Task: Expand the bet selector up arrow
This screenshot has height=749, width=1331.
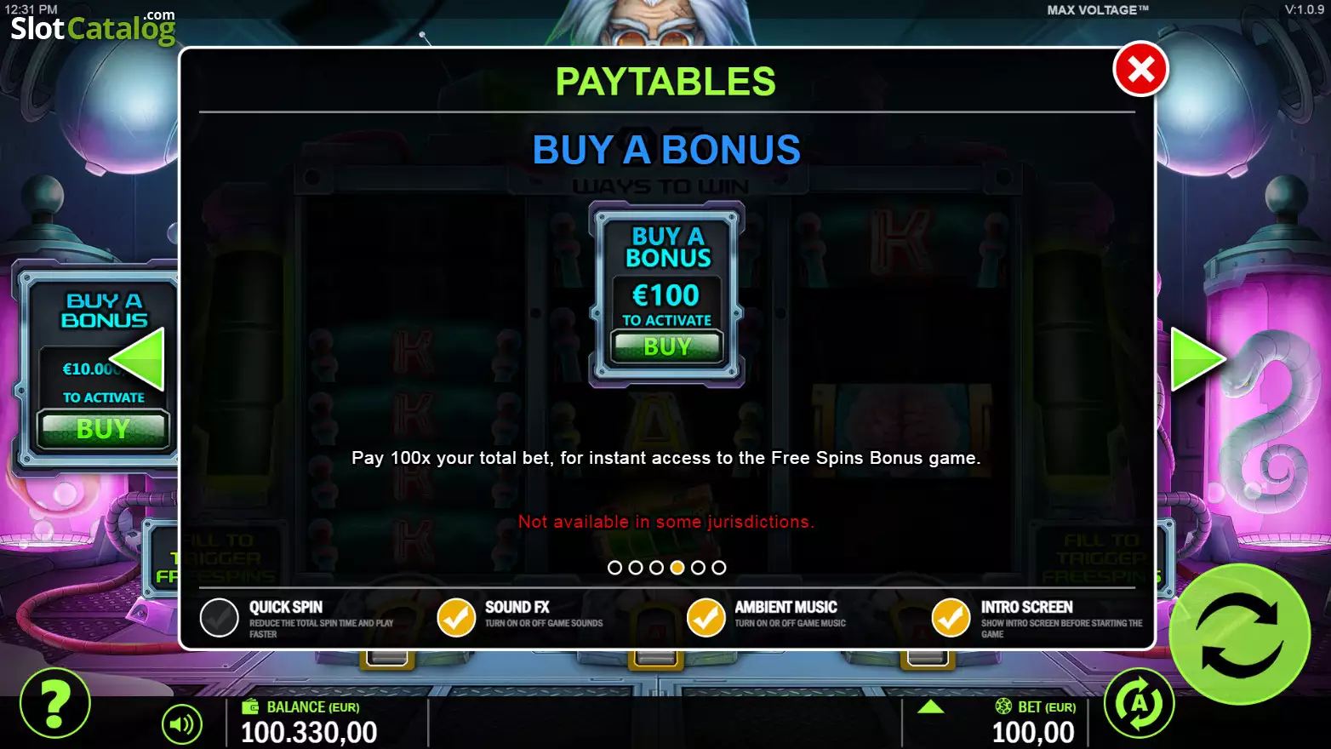Action: [931, 707]
